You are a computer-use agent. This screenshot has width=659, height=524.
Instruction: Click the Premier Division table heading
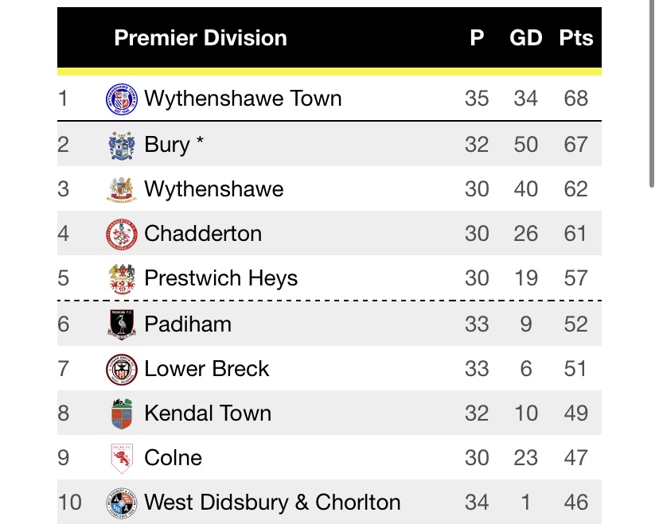point(200,37)
